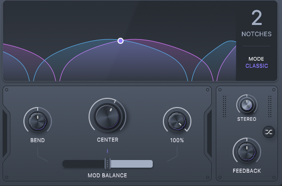Click the STEREO label text
The height and width of the screenshot is (186, 282).
[x=247, y=119]
